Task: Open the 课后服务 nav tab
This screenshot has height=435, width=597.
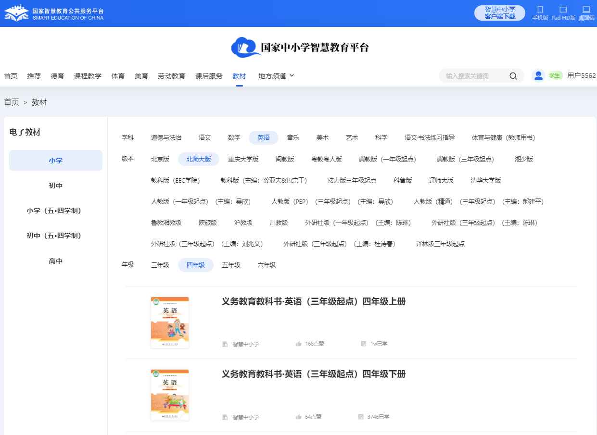Action: click(209, 76)
